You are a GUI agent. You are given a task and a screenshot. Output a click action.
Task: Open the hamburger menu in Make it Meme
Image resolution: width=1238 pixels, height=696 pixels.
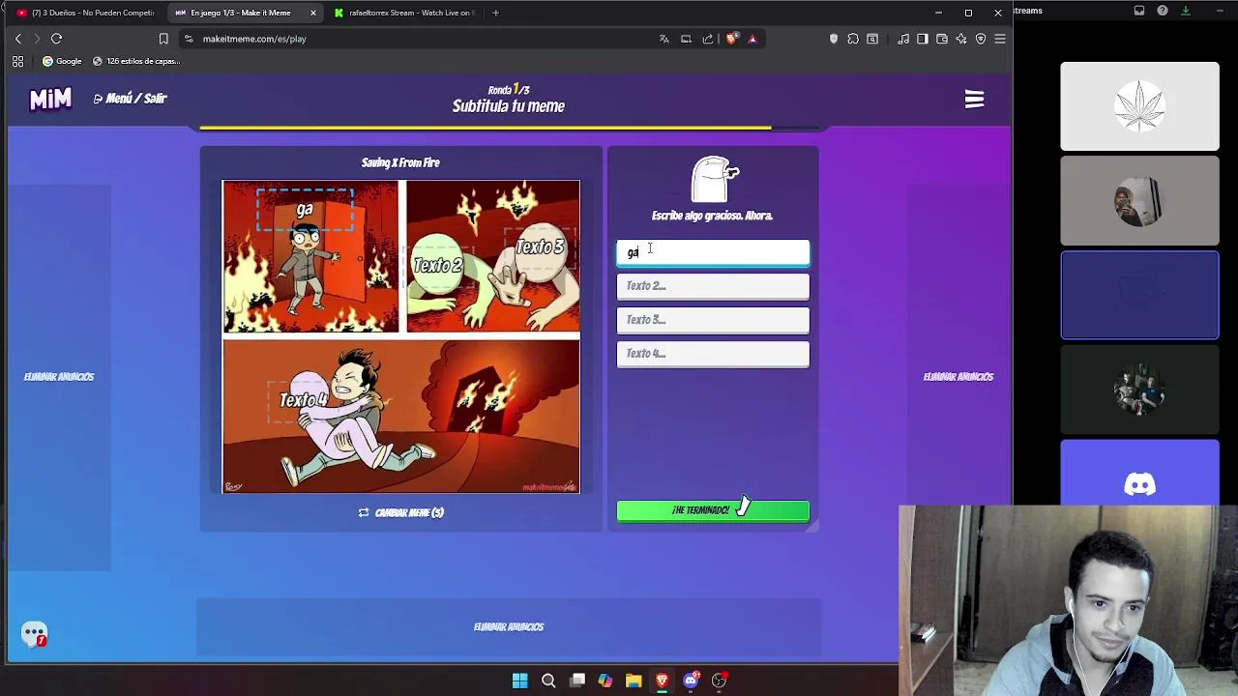point(974,100)
